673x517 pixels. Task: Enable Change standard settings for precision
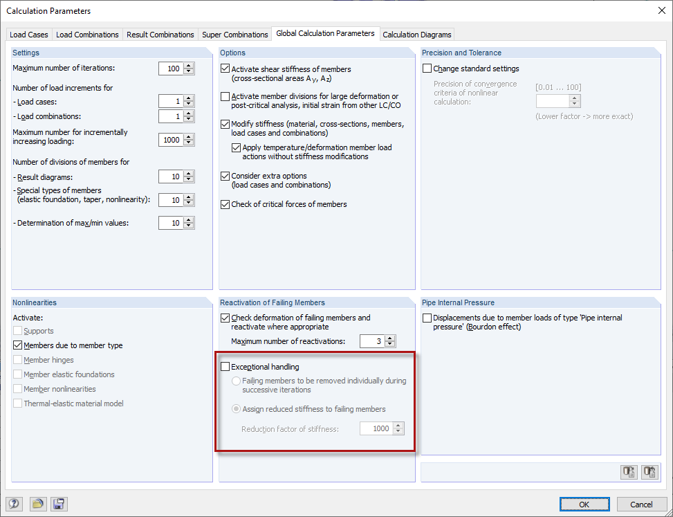click(x=427, y=68)
